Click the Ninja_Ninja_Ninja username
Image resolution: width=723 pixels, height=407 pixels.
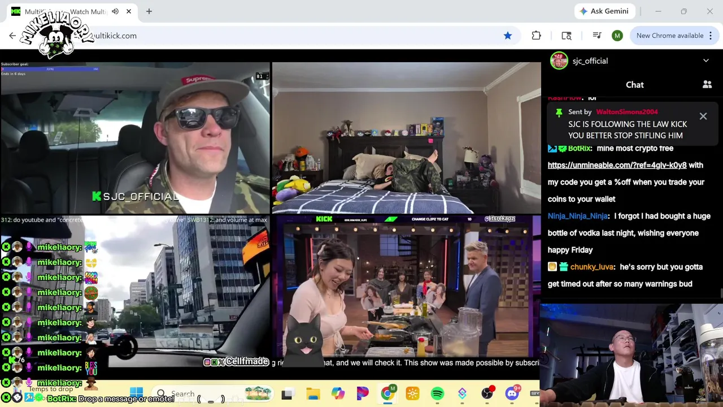point(577,216)
